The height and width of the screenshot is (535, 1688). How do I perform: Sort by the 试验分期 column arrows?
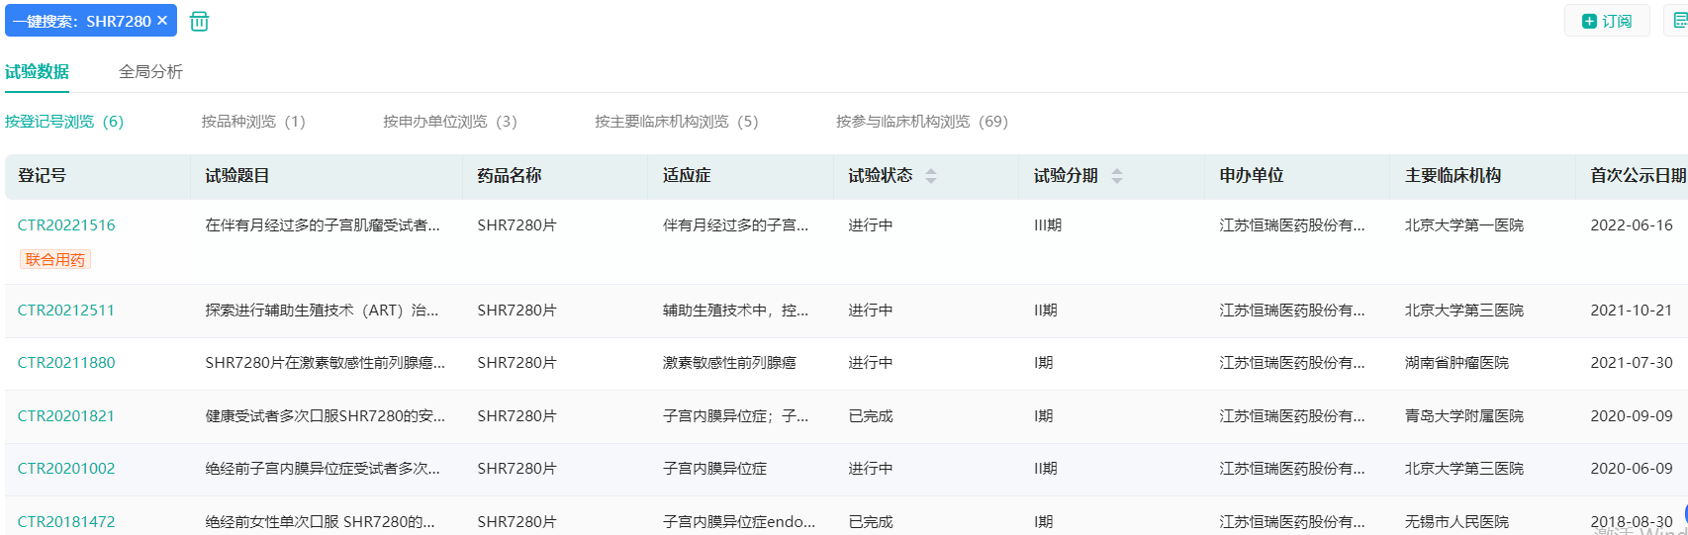pos(1117,176)
